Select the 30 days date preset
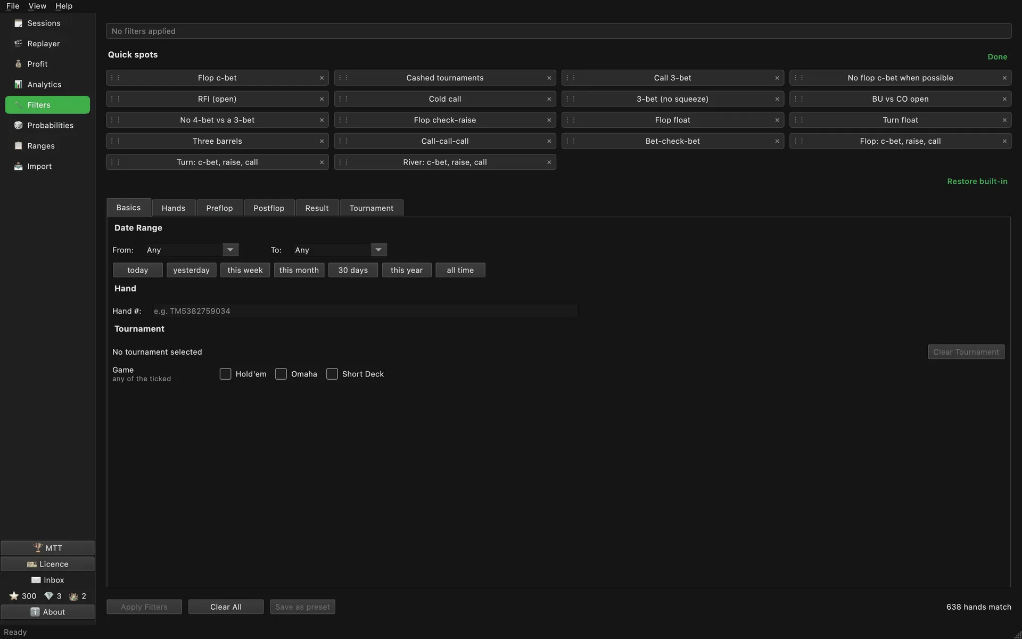Viewport: 1022px width, 639px height. (x=353, y=270)
